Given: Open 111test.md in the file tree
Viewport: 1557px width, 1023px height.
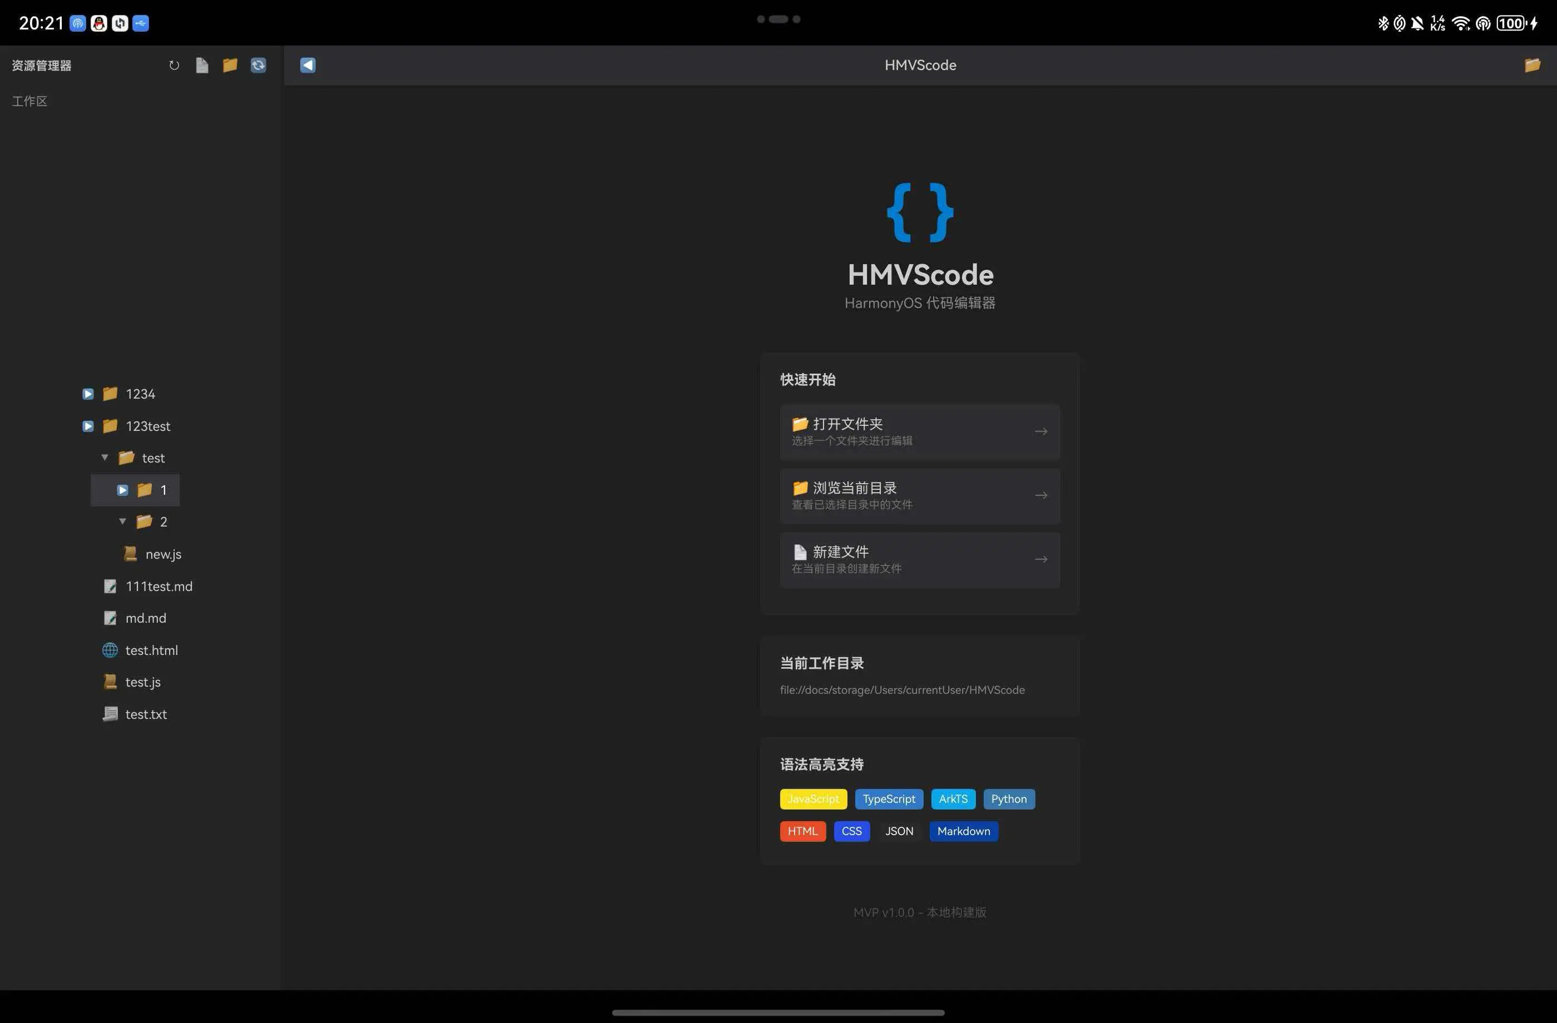Looking at the screenshot, I should [x=159, y=586].
